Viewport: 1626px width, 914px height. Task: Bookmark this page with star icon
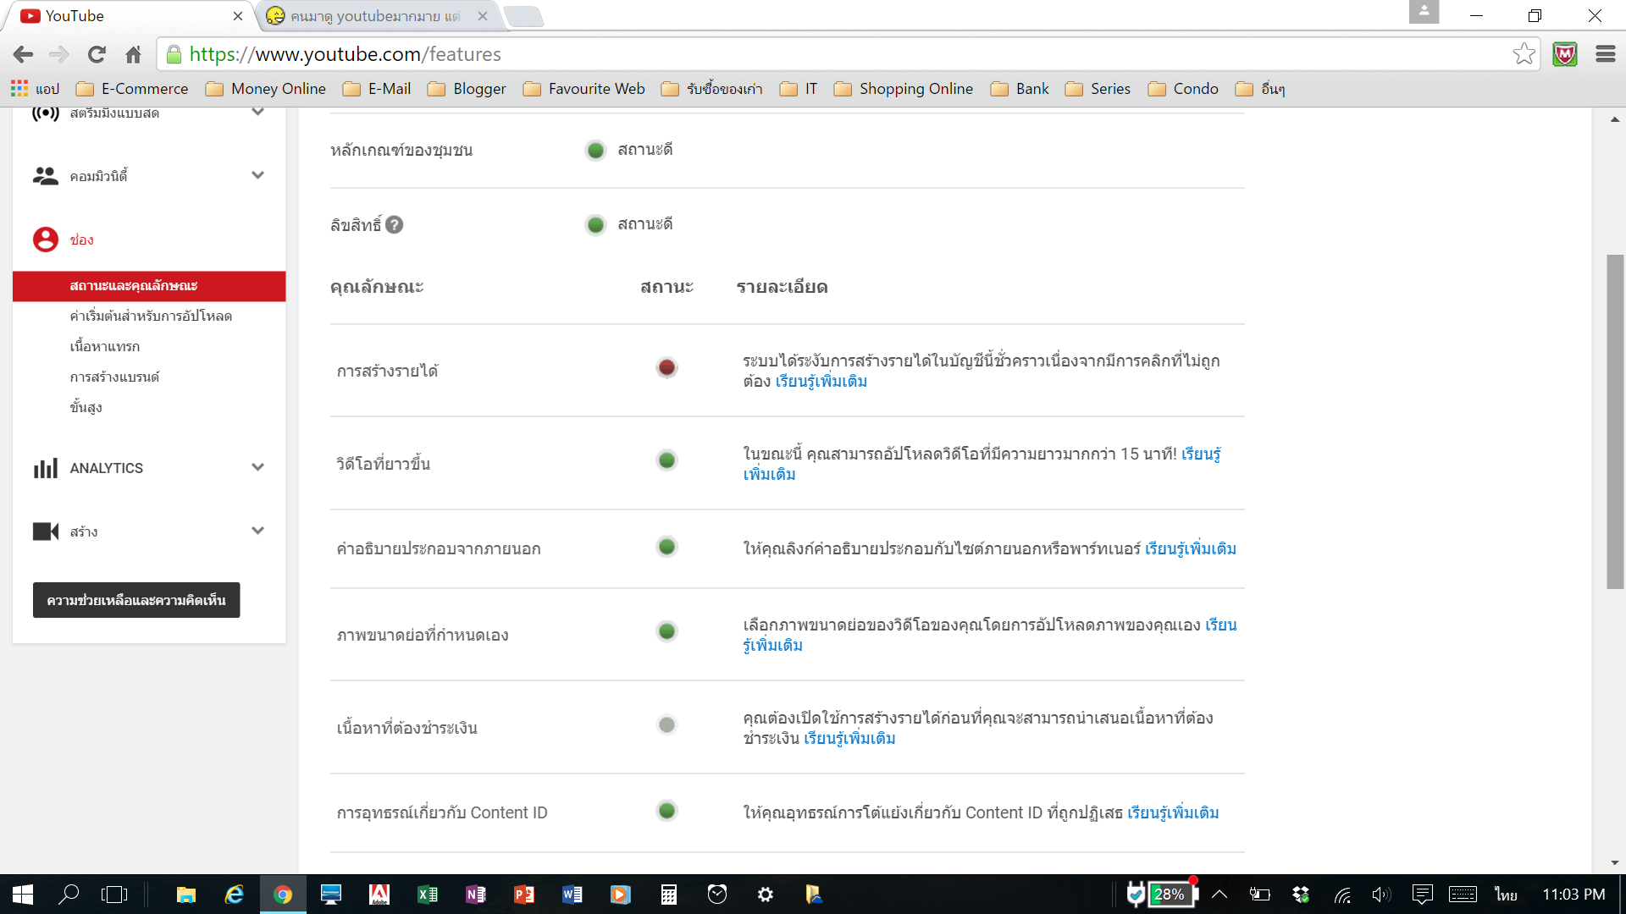click(1524, 54)
